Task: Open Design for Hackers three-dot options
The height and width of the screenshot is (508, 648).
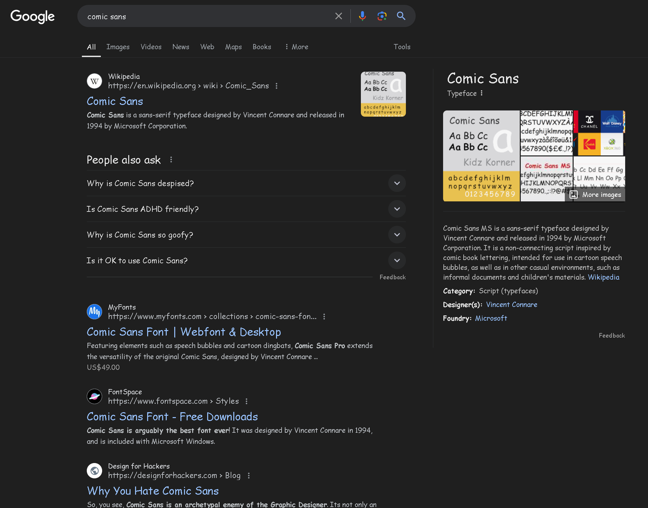Action: [249, 475]
